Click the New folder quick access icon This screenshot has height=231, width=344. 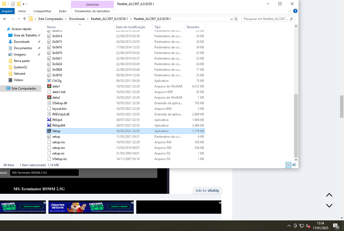[19, 4]
